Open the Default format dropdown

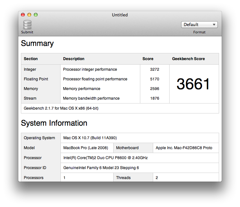(199, 25)
